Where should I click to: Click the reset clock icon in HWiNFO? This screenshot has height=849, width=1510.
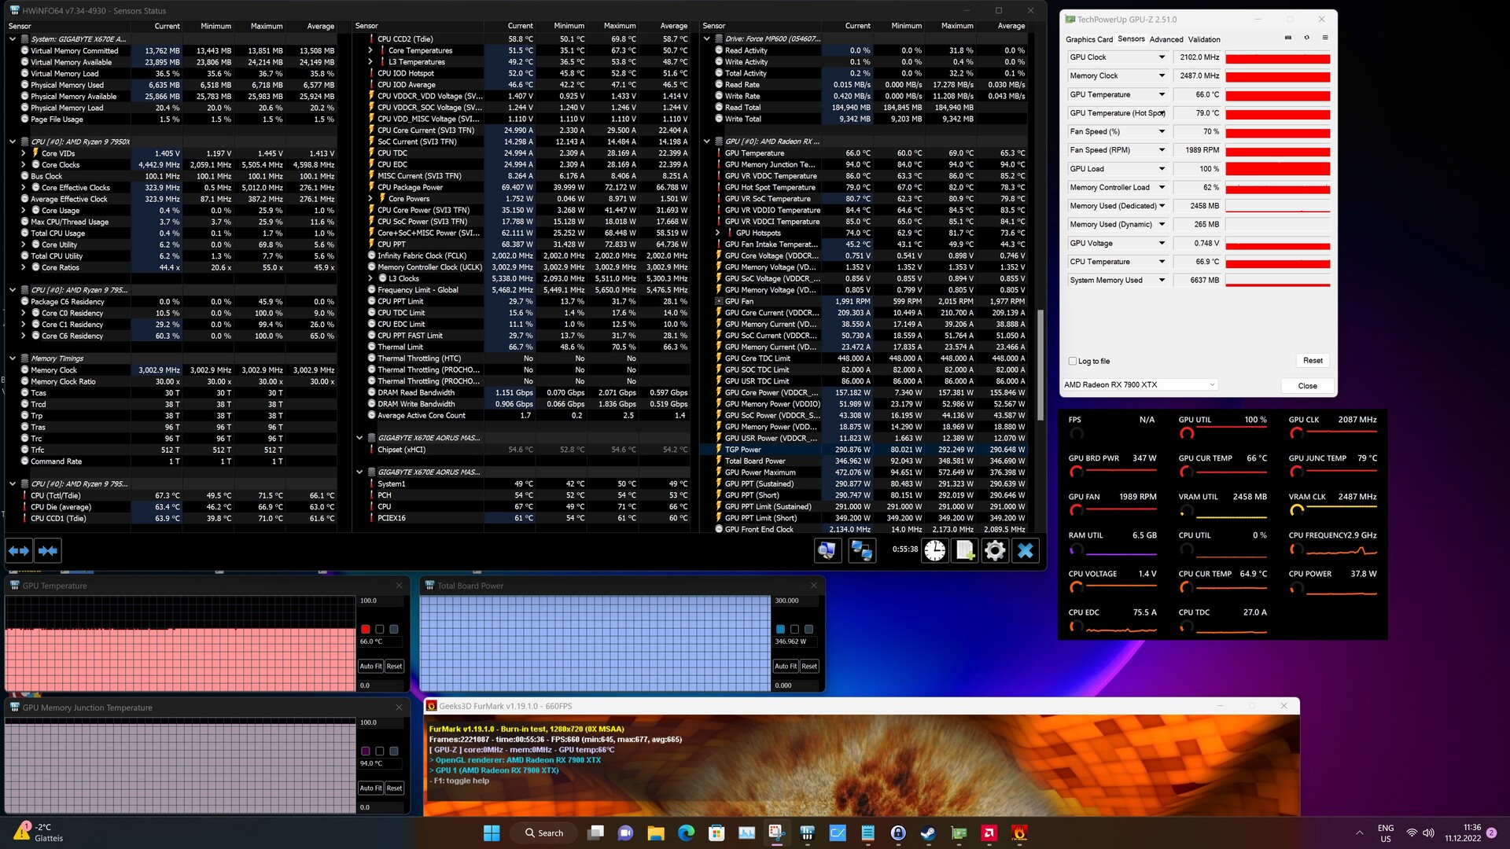tap(934, 551)
